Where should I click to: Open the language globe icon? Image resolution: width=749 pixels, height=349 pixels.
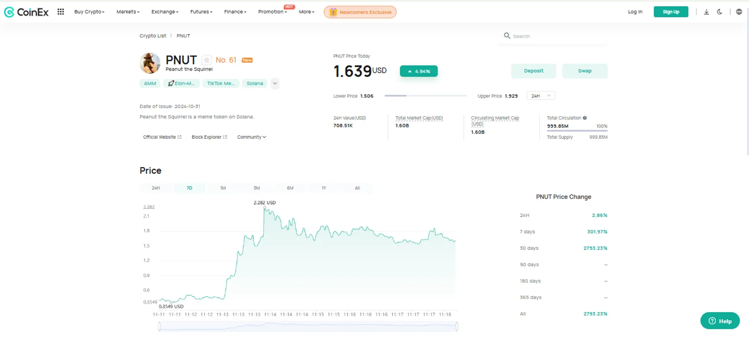(x=739, y=12)
